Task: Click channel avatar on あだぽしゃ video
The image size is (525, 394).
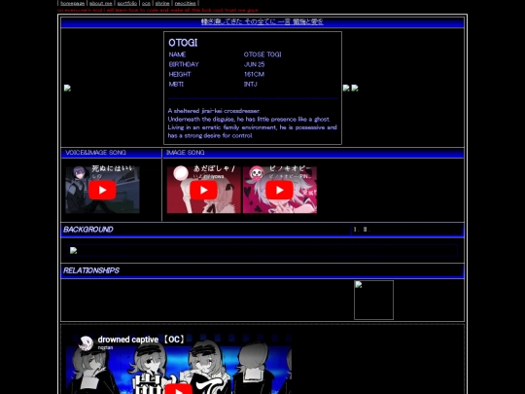Action: point(181,173)
